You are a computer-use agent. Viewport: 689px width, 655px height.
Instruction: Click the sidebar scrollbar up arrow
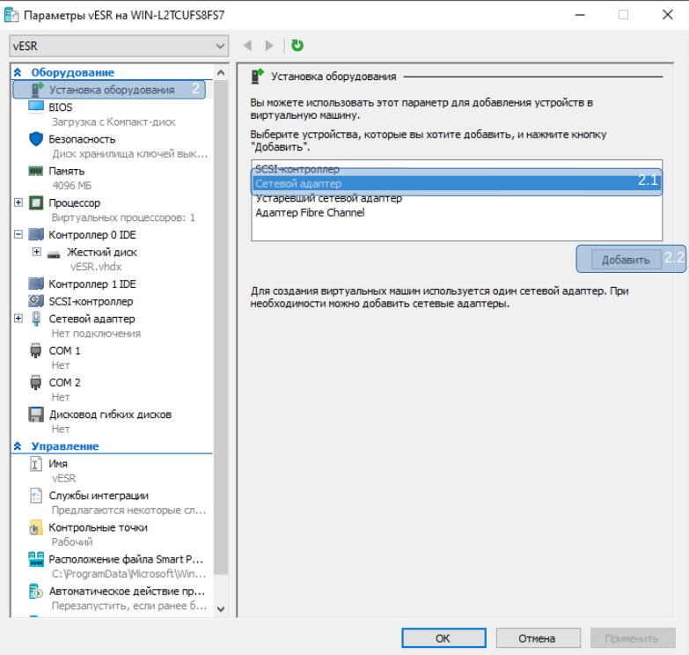click(221, 72)
